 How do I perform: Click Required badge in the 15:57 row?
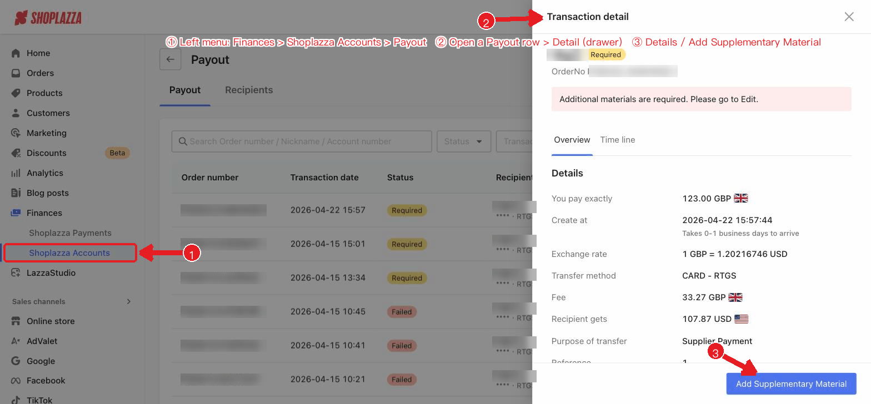407,210
